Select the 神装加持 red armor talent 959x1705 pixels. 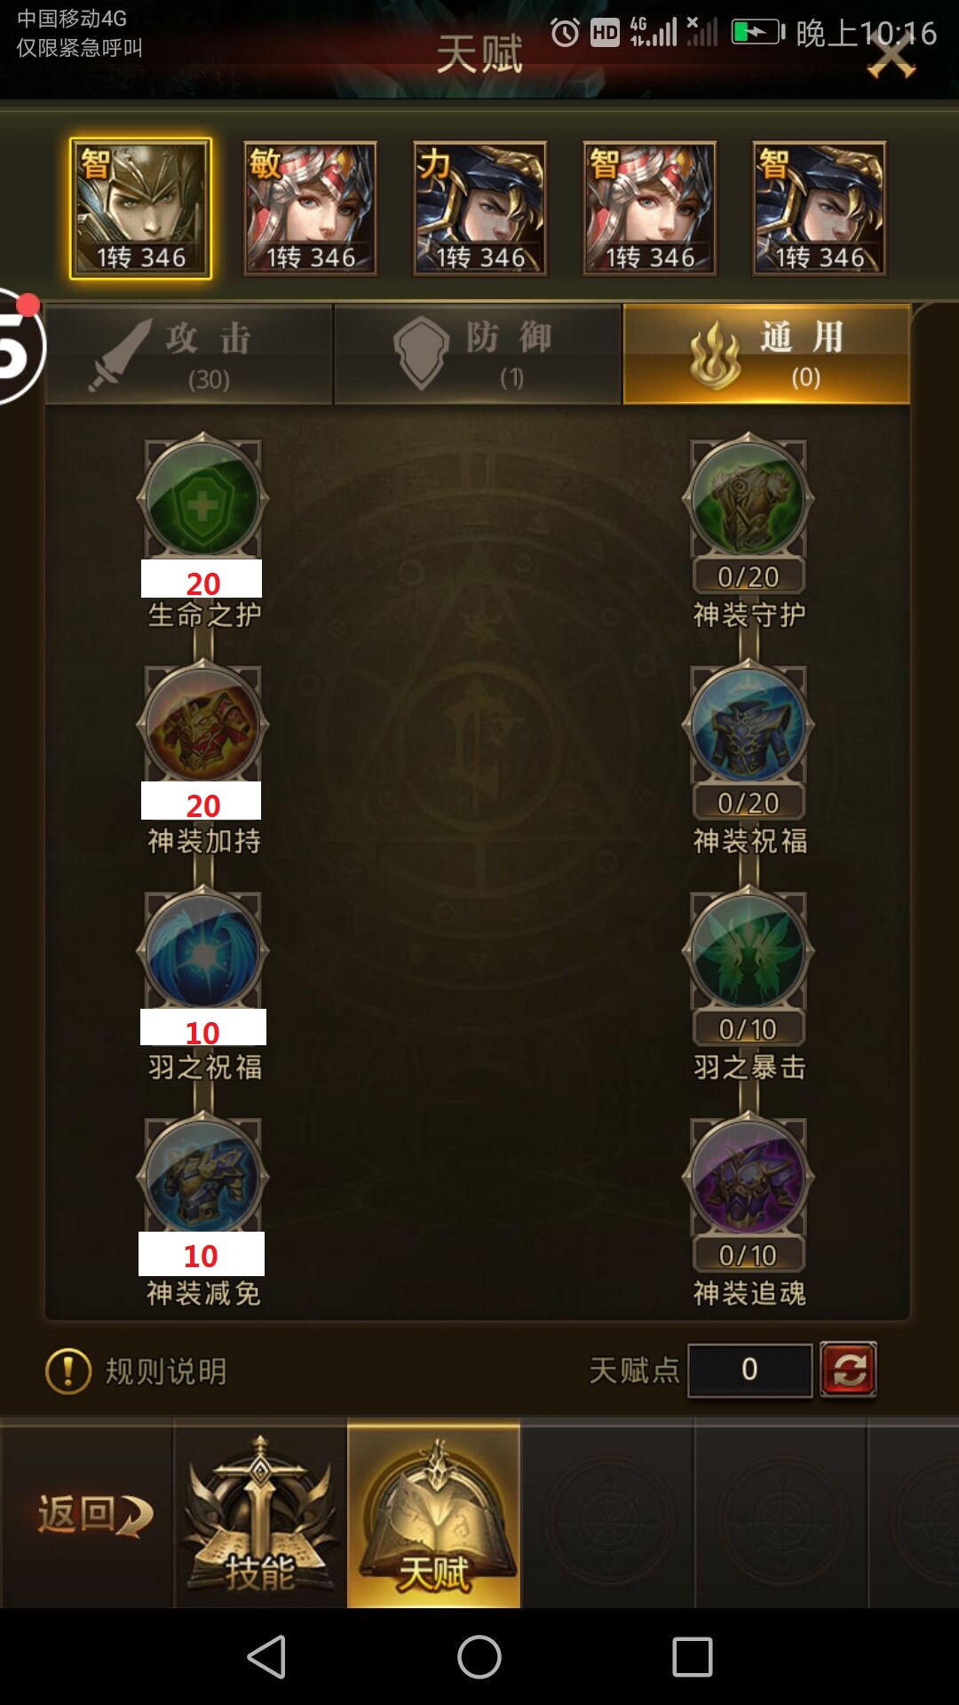point(202,726)
